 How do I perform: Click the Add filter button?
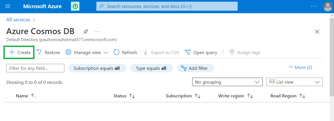click(196, 68)
